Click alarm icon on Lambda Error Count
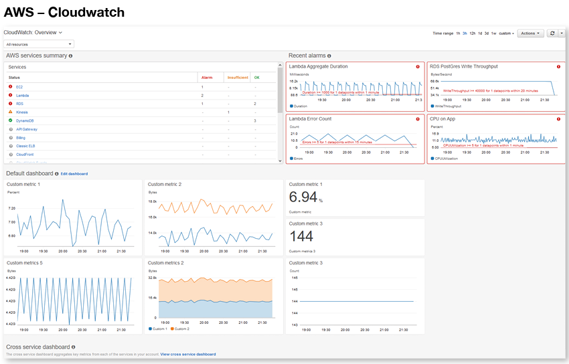Screen dimensions: 569x364 pyautogui.click(x=418, y=119)
